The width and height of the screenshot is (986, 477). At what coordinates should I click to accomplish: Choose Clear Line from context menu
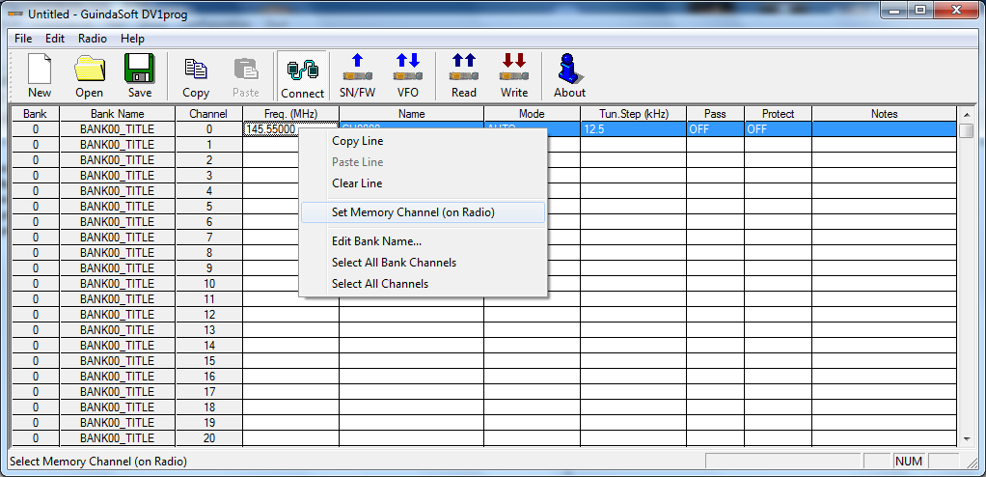[x=423, y=183]
